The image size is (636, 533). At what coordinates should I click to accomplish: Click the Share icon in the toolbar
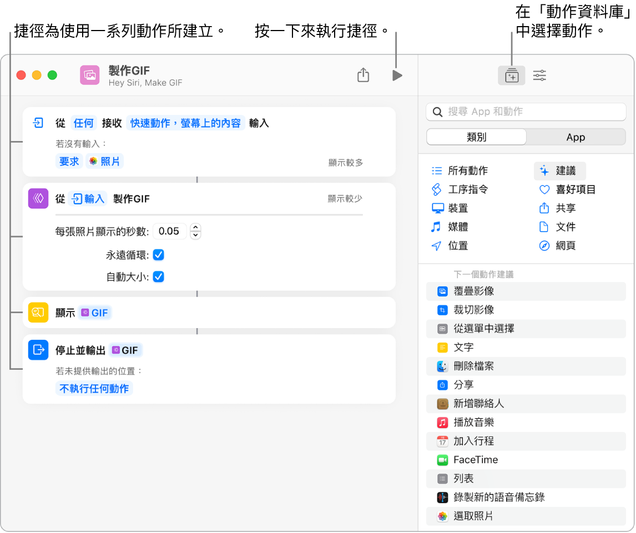pyautogui.click(x=363, y=74)
